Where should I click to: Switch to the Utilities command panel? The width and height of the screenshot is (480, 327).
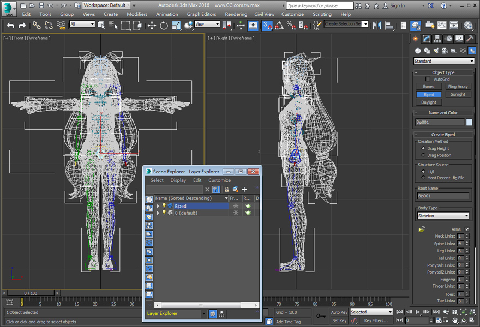470,39
